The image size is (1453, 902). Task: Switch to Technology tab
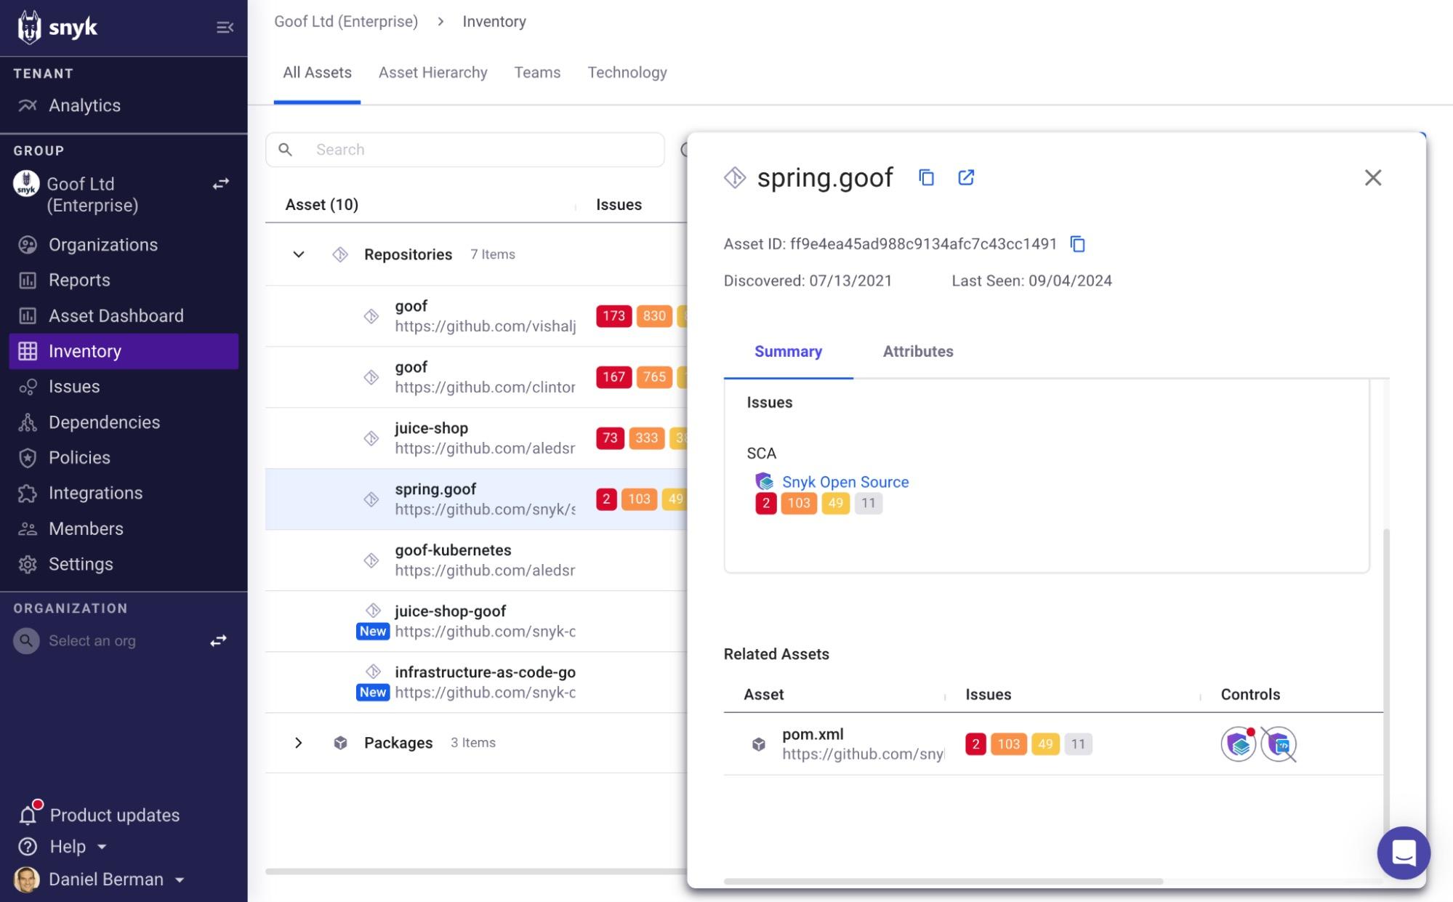tap(627, 73)
